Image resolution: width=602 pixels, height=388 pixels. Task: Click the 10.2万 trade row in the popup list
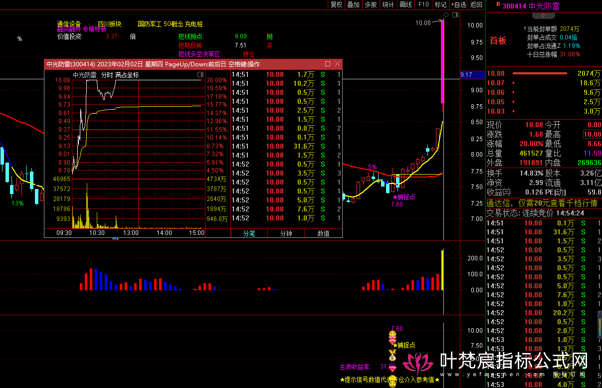(x=286, y=83)
